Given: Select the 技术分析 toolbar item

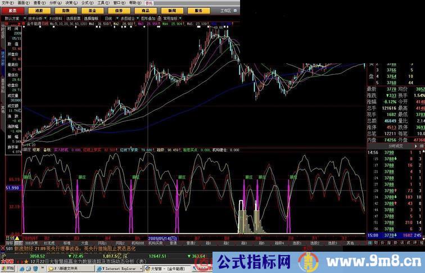Looking at the screenshot, I should (37, 18).
